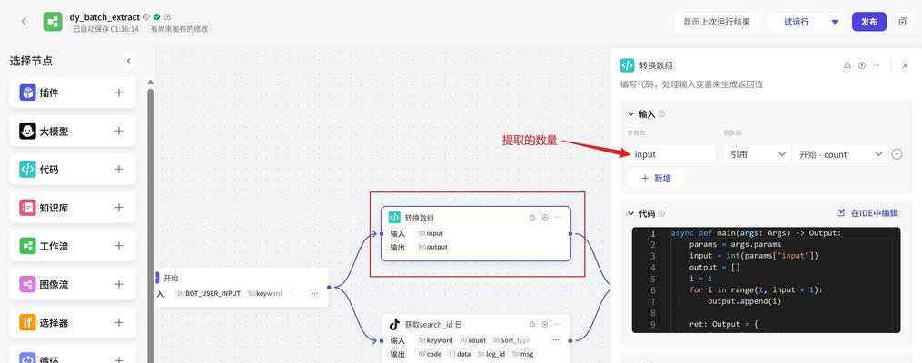Add a 选择器 node with plus
922x363 pixels.
[119, 322]
